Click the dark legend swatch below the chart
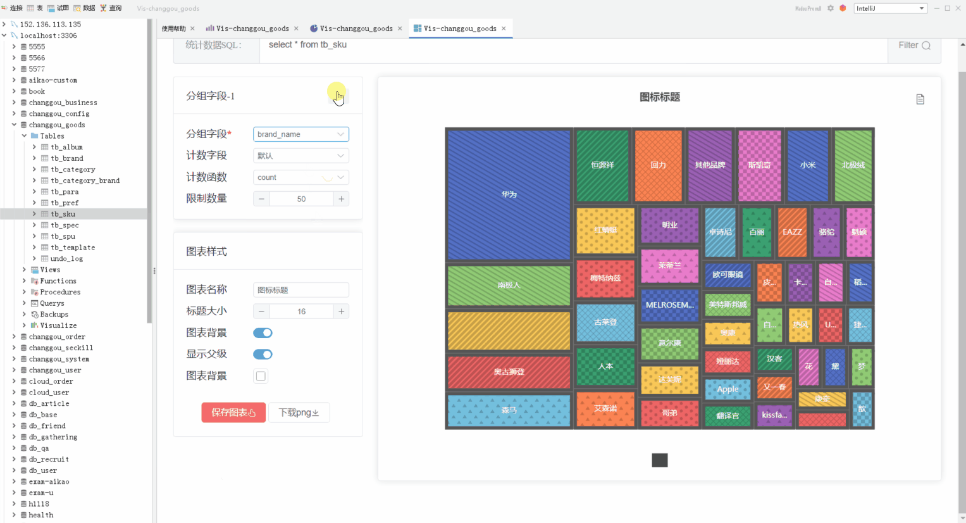The width and height of the screenshot is (966, 523). [660, 460]
